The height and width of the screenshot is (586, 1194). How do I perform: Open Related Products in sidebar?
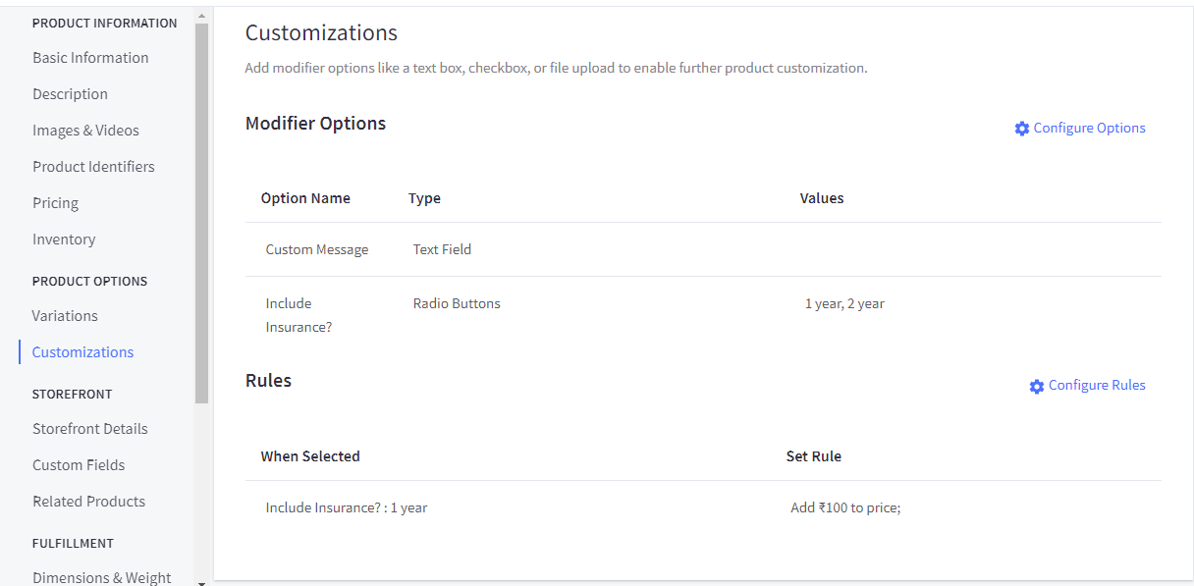click(88, 502)
